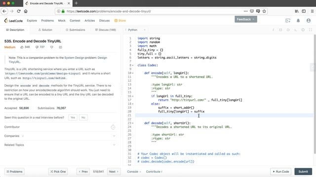
Task: Submit the solution
Action: (x=303, y=172)
